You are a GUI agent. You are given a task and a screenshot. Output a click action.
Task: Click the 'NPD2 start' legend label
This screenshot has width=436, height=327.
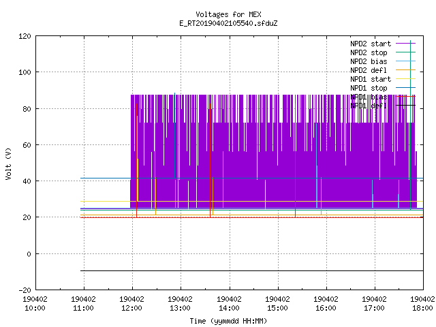point(371,44)
